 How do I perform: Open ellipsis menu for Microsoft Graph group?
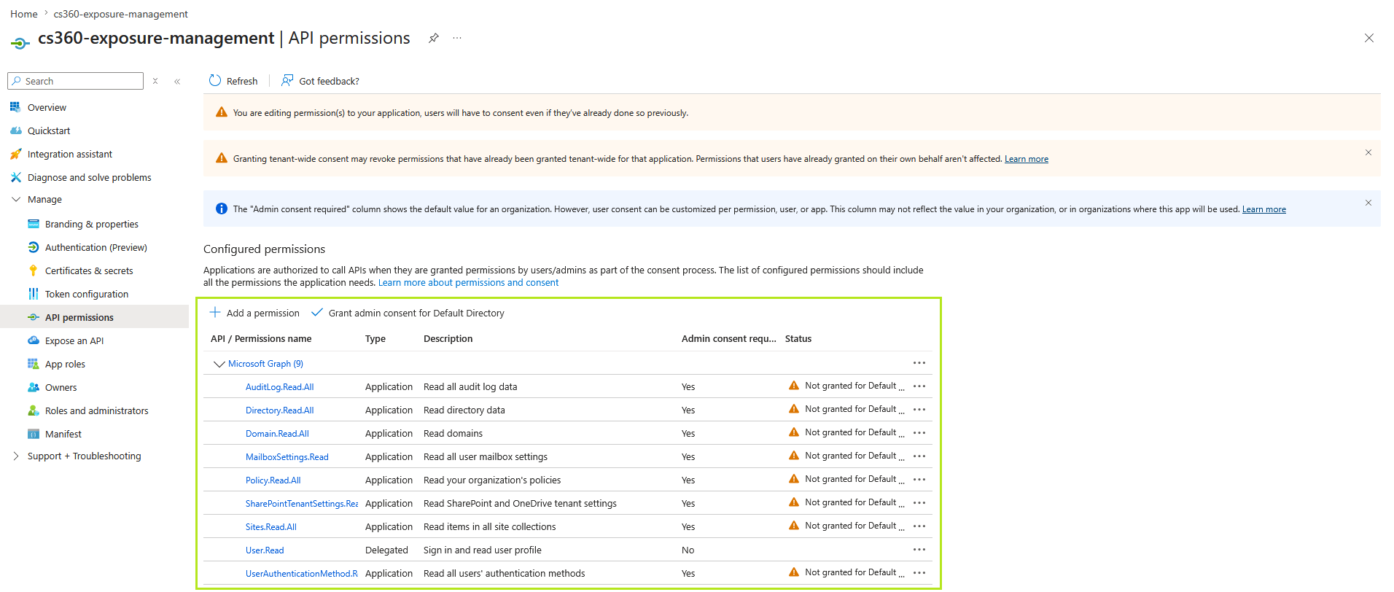pyautogui.click(x=919, y=363)
